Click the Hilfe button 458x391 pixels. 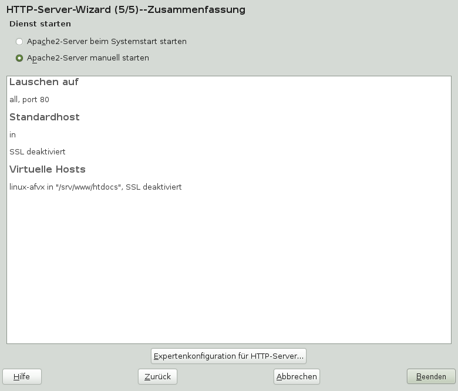22,376
